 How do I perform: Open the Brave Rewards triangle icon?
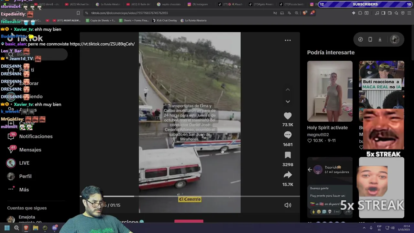pyautogui.click(x=312, y=13)
